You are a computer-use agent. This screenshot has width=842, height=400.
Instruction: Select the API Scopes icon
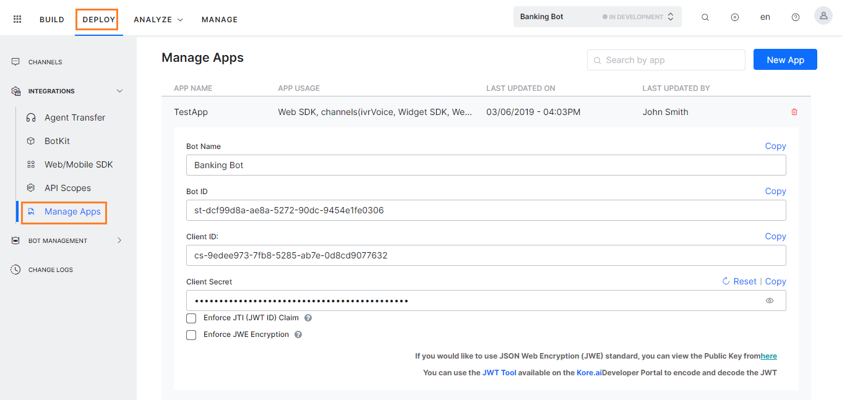click(30, 187)
